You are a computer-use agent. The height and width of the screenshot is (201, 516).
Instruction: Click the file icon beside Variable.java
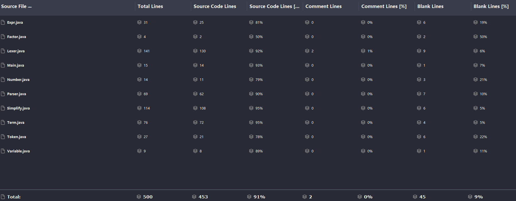[x=3, y=151]
